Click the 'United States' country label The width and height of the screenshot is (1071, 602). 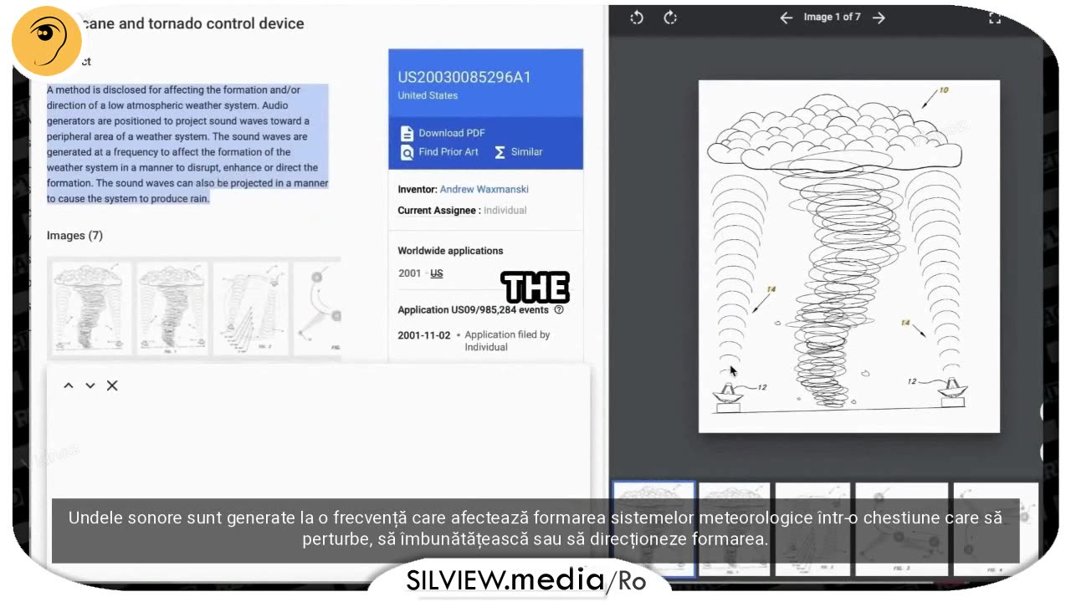tap(428, 95)
